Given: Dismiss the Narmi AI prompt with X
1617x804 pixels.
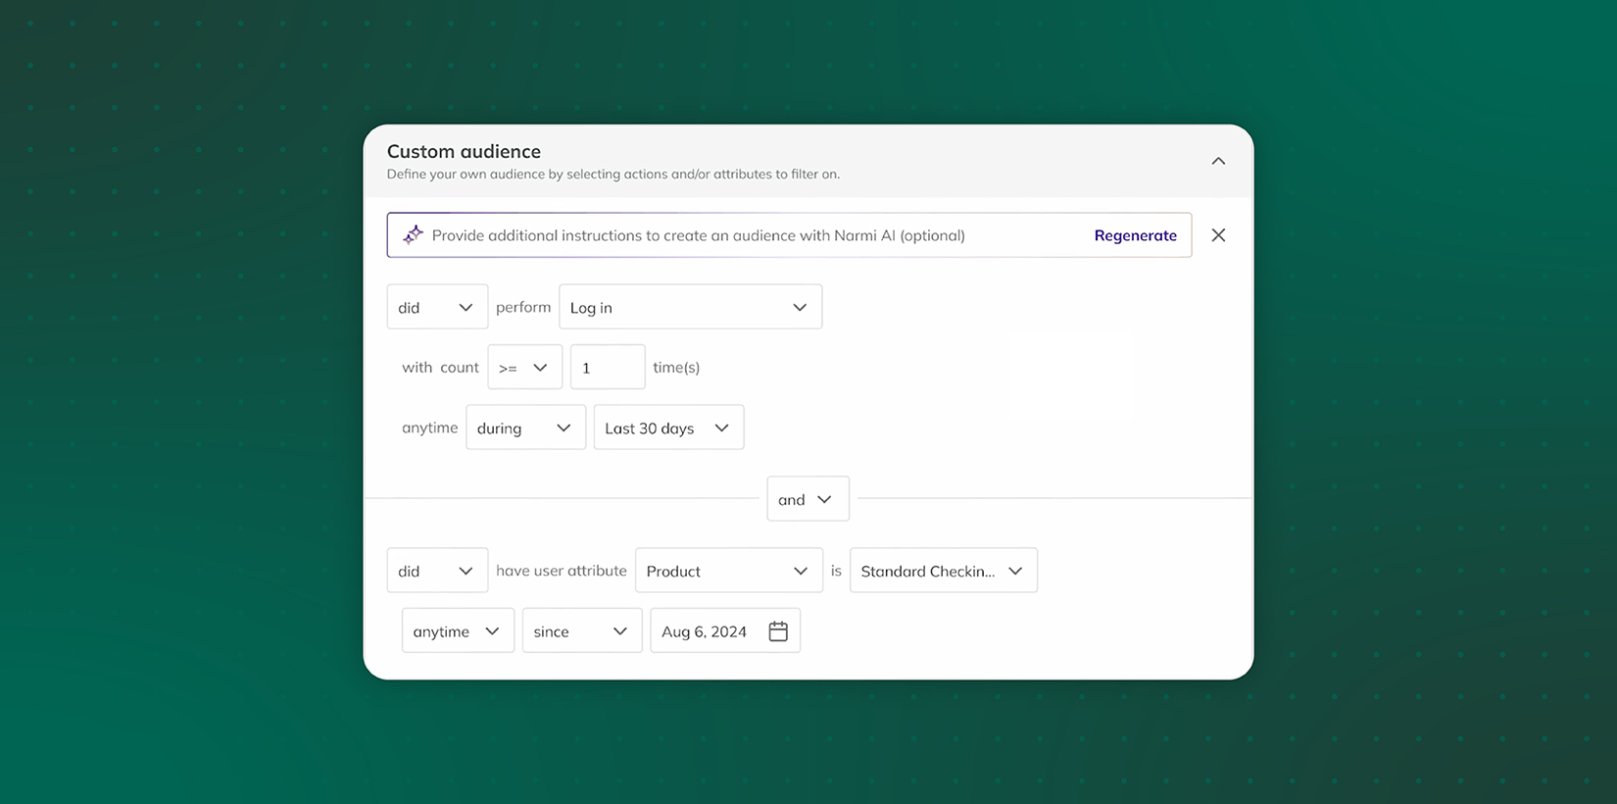Looking at the screenshot, I should click(1218, 235).
